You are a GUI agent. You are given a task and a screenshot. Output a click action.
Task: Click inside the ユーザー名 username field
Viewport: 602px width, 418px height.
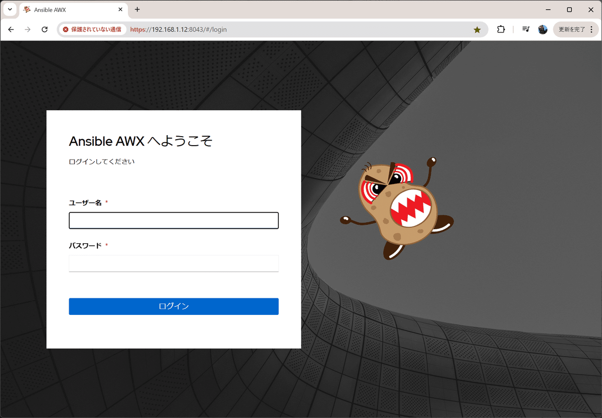click(x=174, y=220)
